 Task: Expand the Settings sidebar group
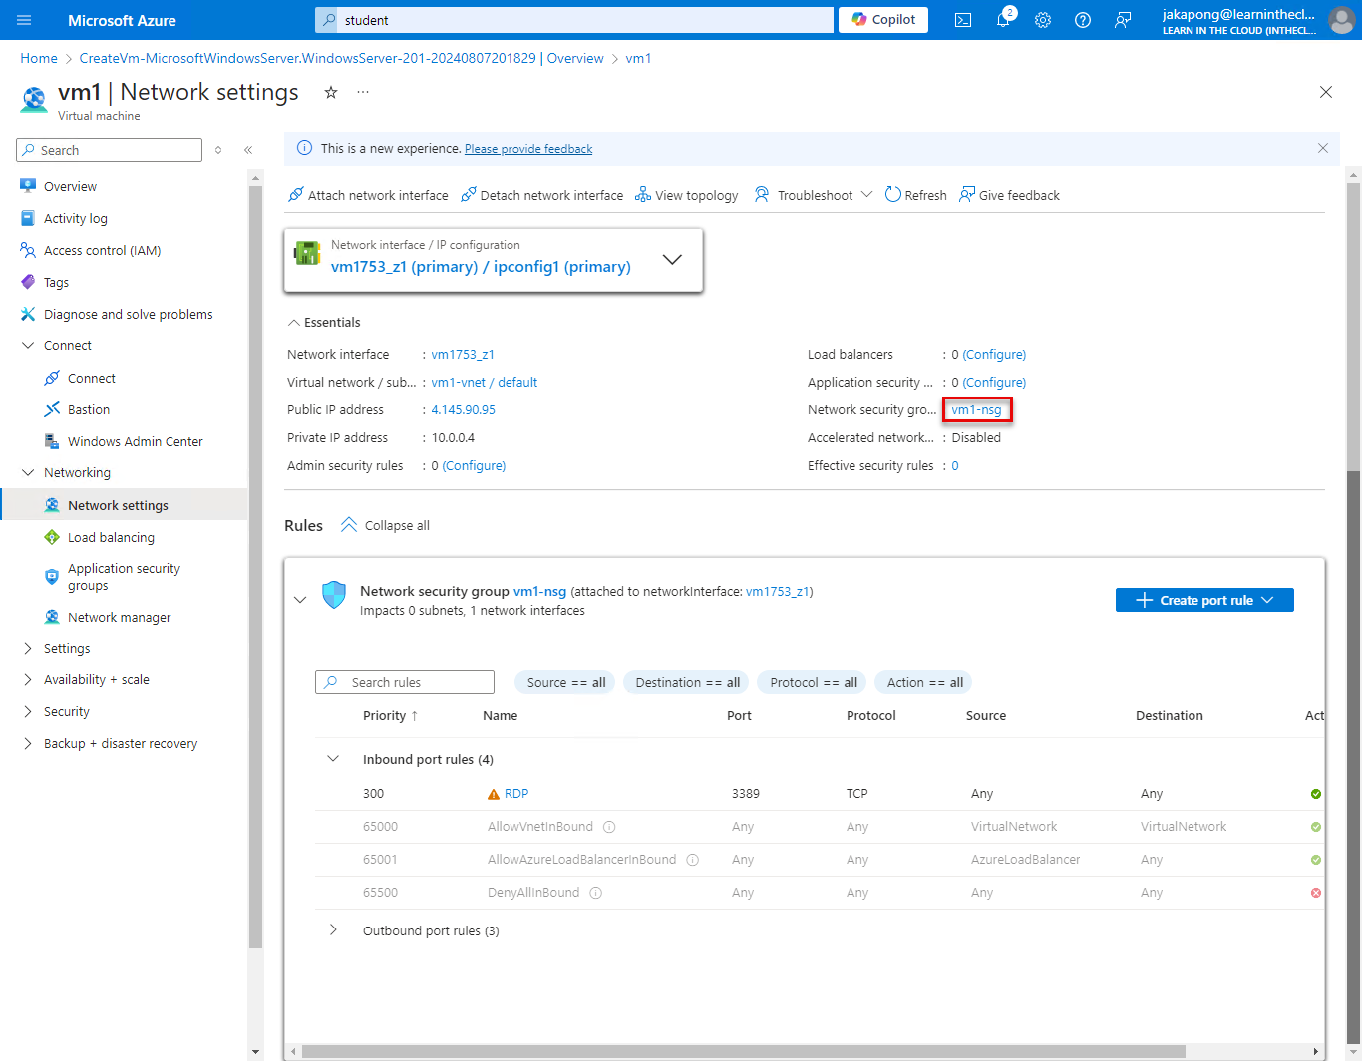28,649
